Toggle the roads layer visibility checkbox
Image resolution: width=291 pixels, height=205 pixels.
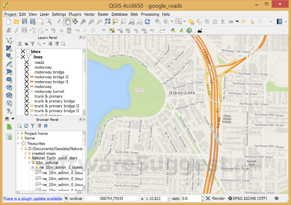coord(27,62)
